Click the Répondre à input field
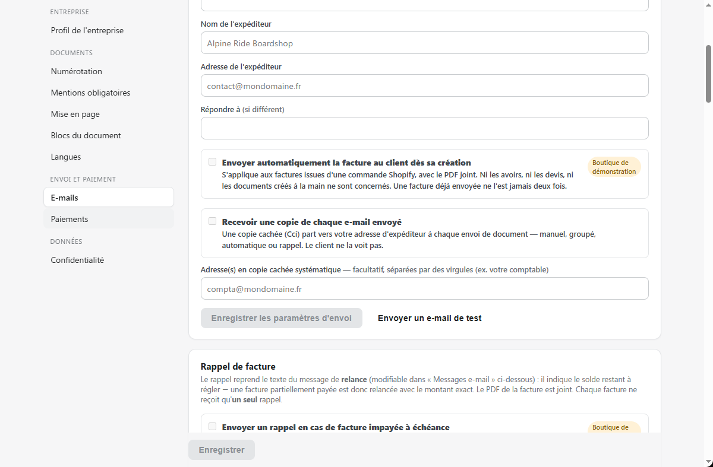Screen dimensions: 713x467 point(425,128)
